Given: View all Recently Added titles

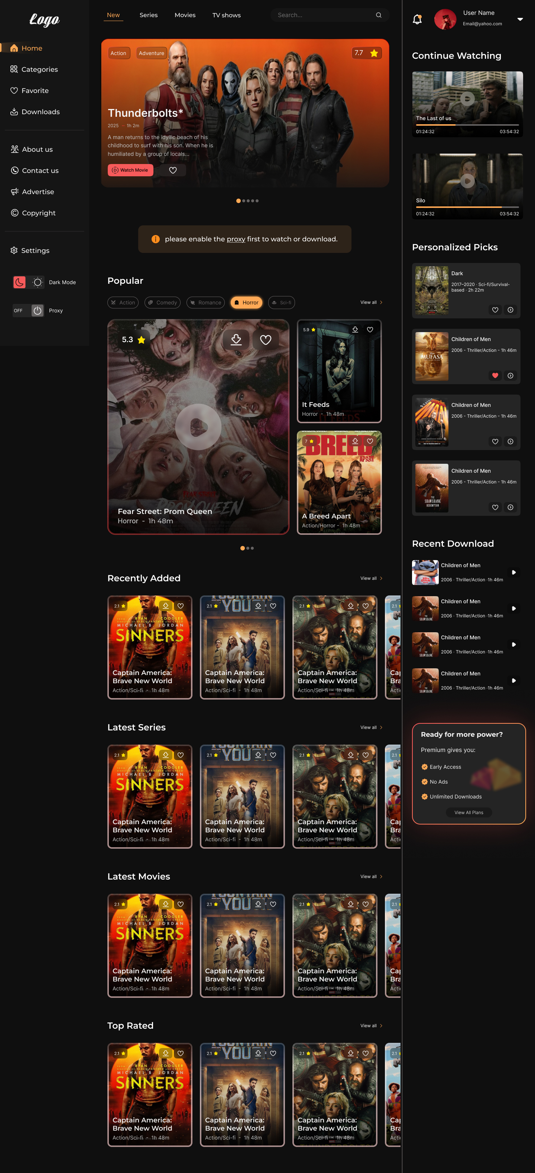Looking at the screenshot, I should [371, 578].
